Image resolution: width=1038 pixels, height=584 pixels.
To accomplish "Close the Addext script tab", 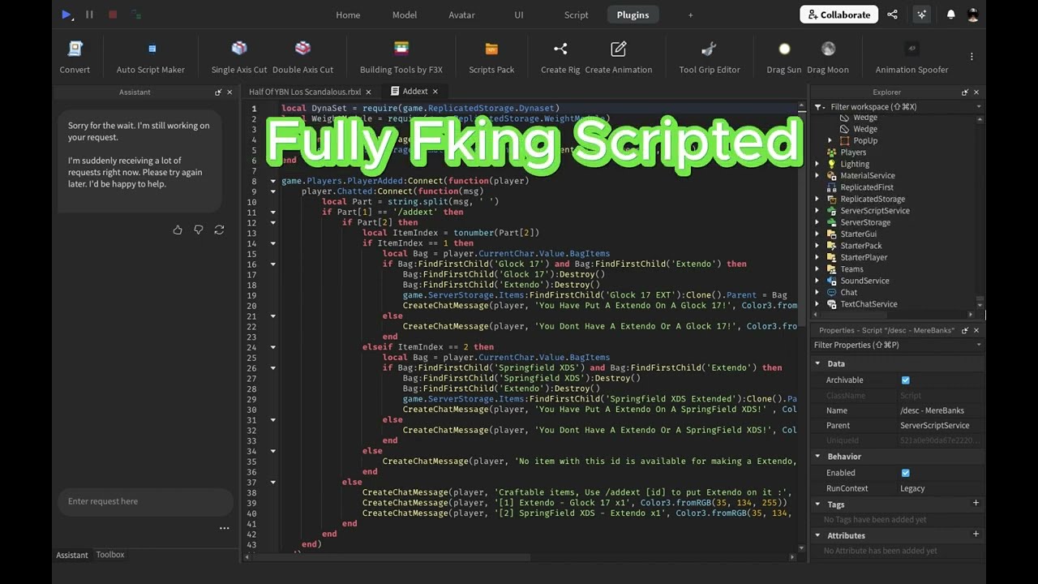I will click(x=435, y=92).
